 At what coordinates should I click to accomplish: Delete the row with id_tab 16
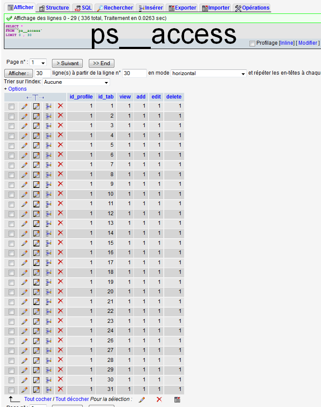[x=60, y=253]
